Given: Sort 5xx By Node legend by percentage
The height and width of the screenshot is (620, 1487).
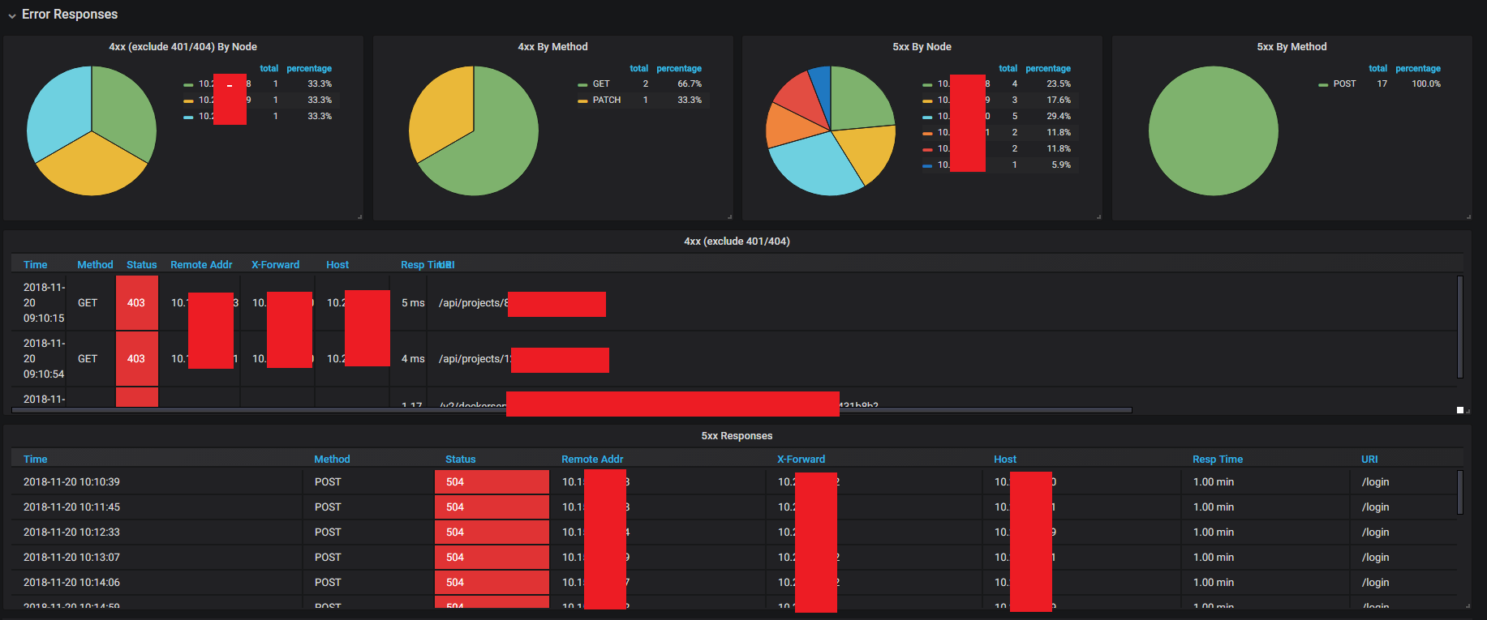Looking at the screenshot, I should (x=1047, y=69).
